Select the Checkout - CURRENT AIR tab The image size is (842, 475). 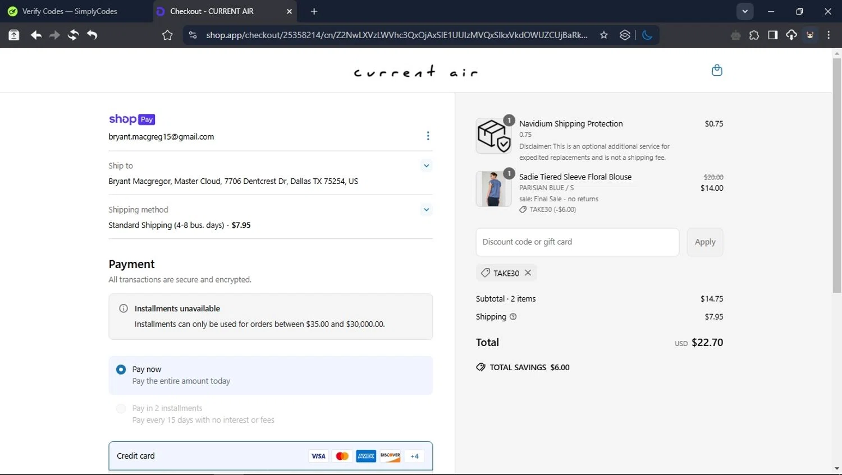pos(219,11)
